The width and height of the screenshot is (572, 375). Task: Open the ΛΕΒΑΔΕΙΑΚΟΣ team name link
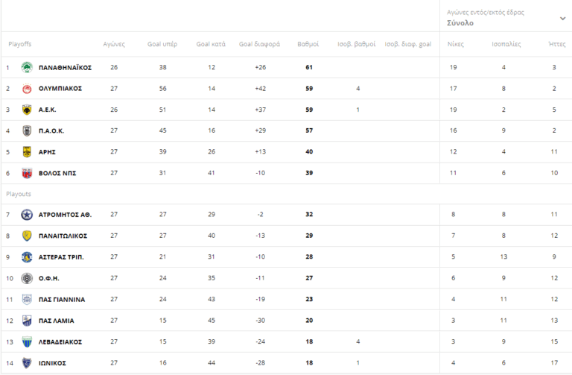pyautogui.click(x=60, y=341)
